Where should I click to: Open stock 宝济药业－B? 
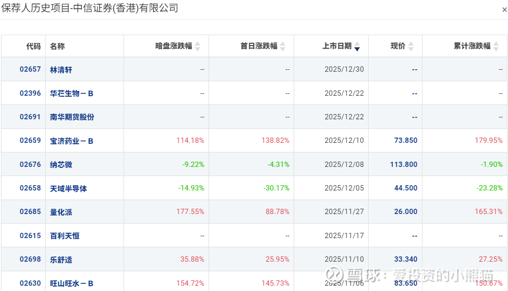(72, 141)
